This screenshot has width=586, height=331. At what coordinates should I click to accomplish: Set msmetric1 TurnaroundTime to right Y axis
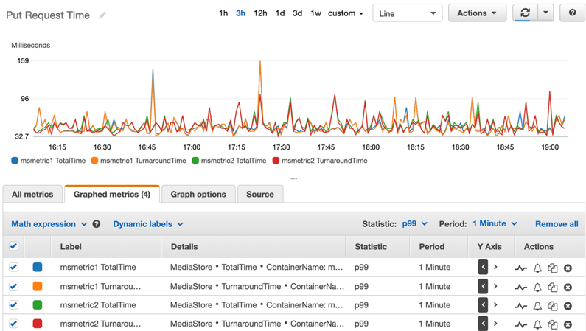click(x=495, y=286)
